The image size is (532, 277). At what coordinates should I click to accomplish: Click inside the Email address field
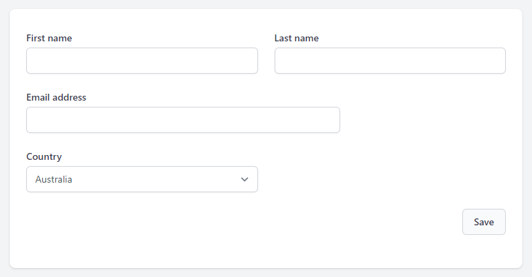point(184,120)
